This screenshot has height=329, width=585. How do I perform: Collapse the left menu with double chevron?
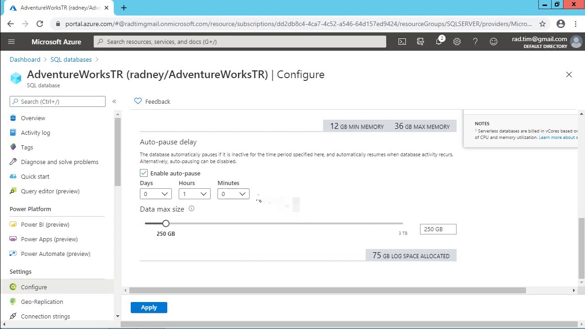114,101
